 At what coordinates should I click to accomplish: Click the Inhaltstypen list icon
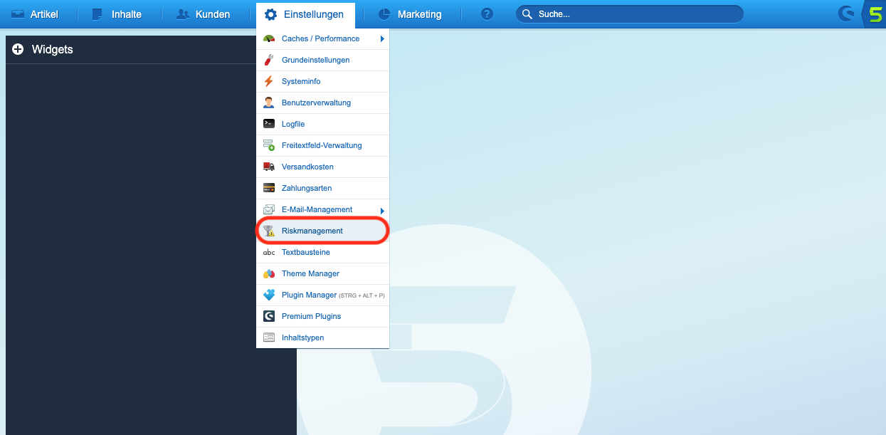(x=269, y=337)
